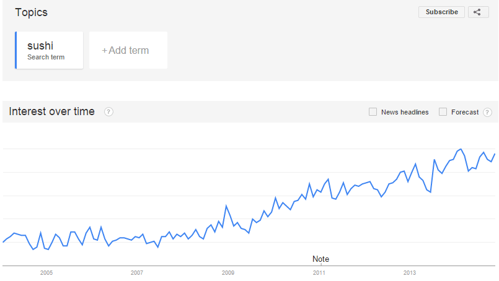Viewport: 499px width, 281px height.
Task: Click the share icon beside Subscribe
Action: (x=478, y=12)
